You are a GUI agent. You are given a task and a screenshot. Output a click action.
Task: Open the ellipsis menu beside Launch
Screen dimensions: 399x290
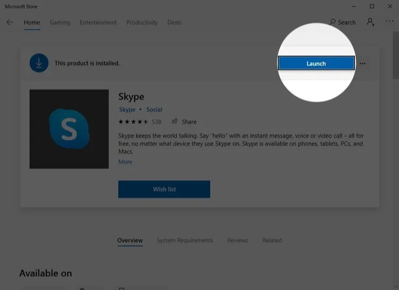(363, 63)
